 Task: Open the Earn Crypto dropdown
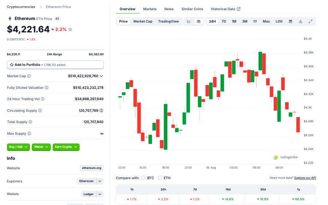66,147
